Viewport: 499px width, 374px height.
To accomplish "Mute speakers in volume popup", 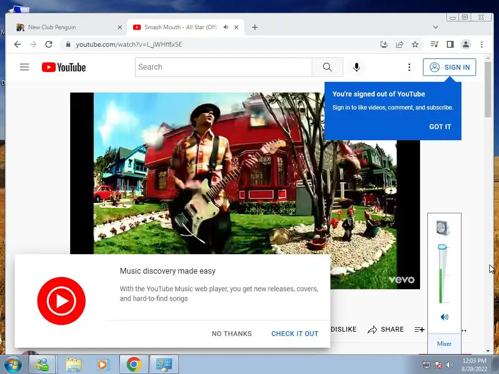I will (444, 317).
